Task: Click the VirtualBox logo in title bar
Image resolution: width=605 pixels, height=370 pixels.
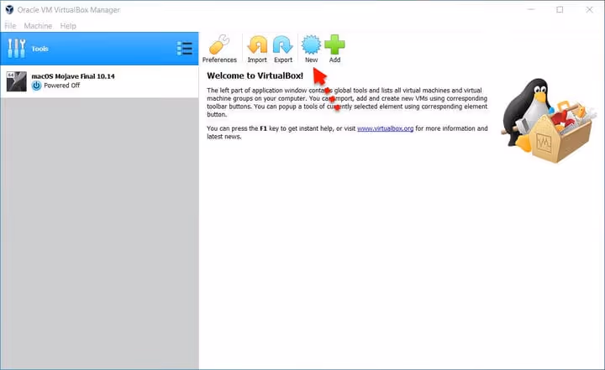Action: tap(9, 9)
